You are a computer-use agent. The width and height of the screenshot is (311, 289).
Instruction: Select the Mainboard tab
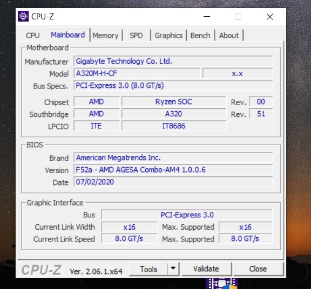coord(68,35)
